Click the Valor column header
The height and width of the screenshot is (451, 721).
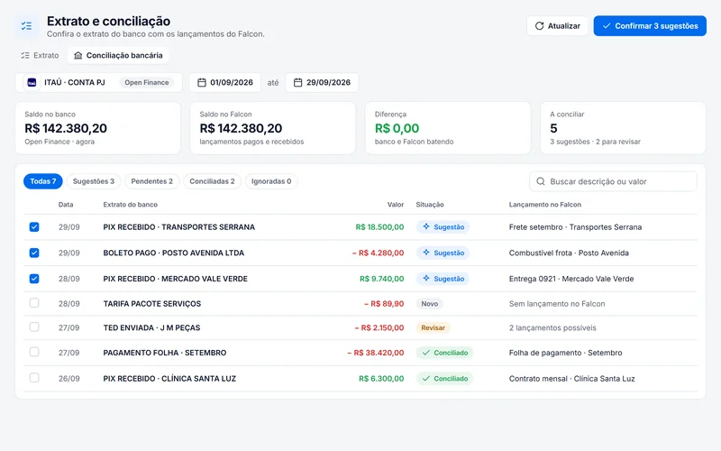pyautogui.click(x=396, y=205)
